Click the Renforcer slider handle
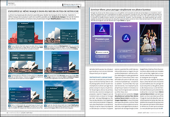 point(17,100)
